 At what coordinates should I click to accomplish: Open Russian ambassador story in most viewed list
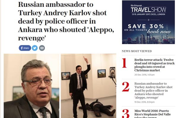tap(153, 91)
